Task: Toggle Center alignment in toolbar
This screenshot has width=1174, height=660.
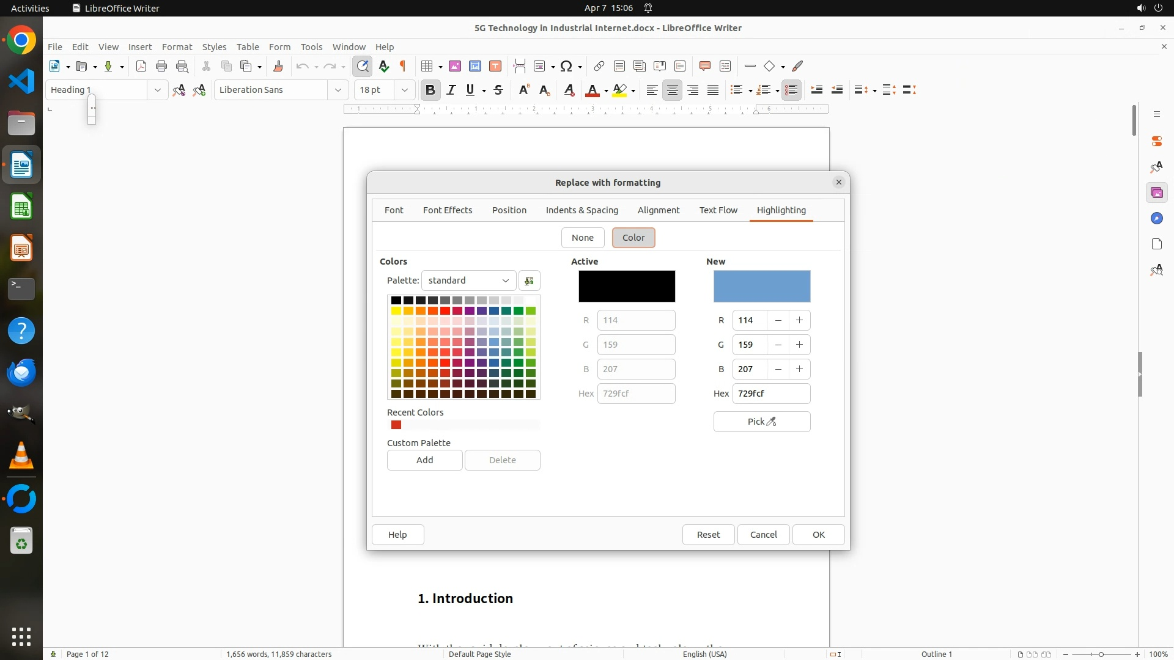Action: tap(673, 90)
